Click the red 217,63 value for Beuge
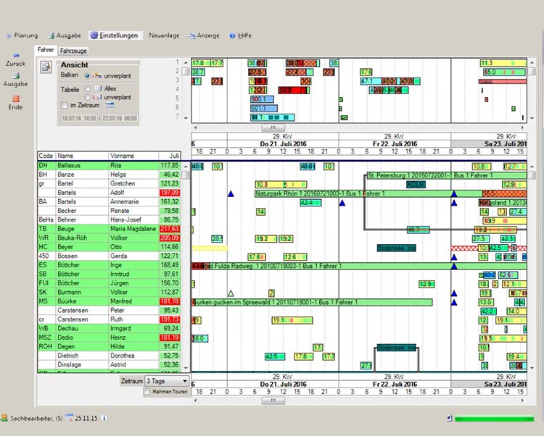The image size is (544, 436). pyautogui.click(x=170, y=229)
